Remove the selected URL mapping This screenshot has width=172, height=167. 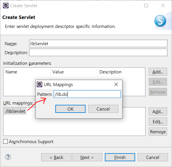pyautogui.click(x=158, y=132)
